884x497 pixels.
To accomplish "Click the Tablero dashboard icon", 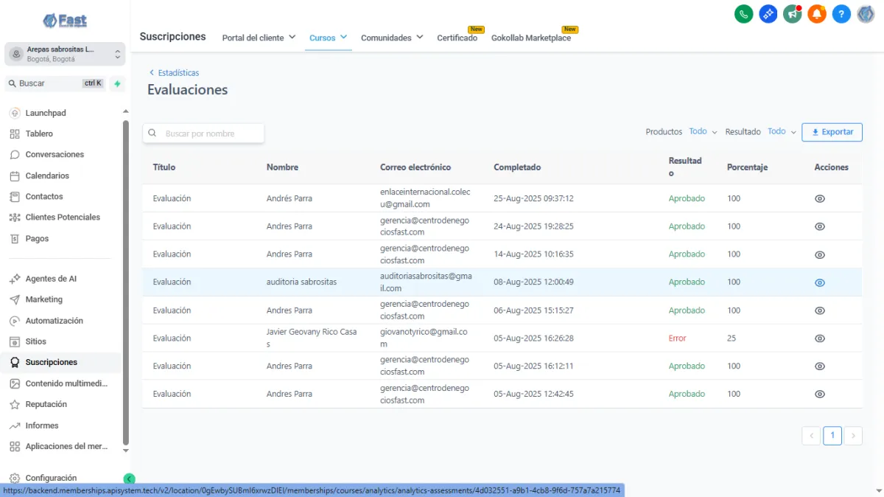I will pos(15,133).
